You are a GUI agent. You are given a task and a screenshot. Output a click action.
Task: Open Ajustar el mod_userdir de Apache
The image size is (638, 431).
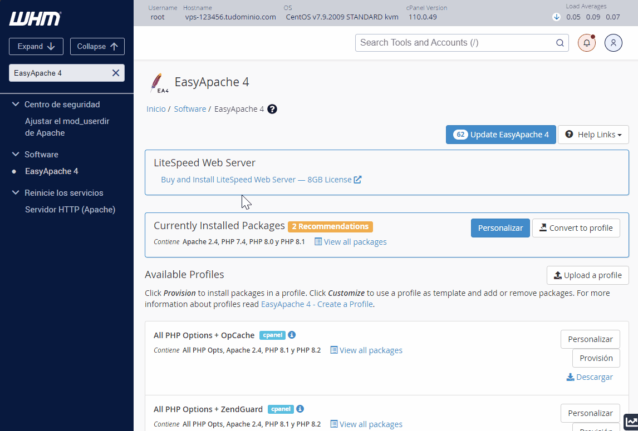click(67, 127)
